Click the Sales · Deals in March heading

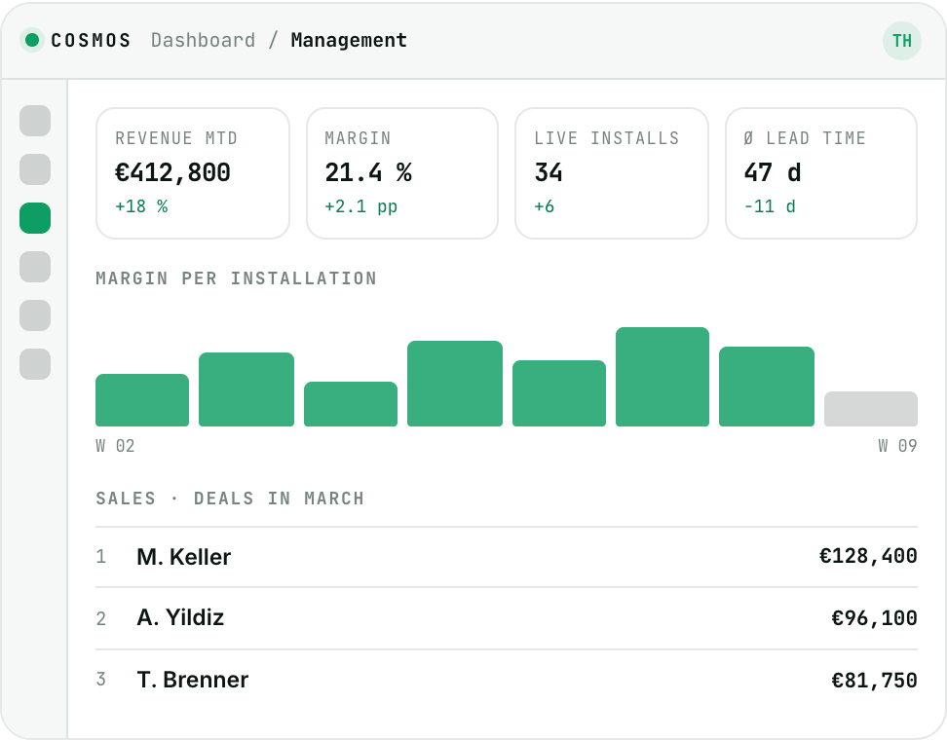(x=230, y=499)
